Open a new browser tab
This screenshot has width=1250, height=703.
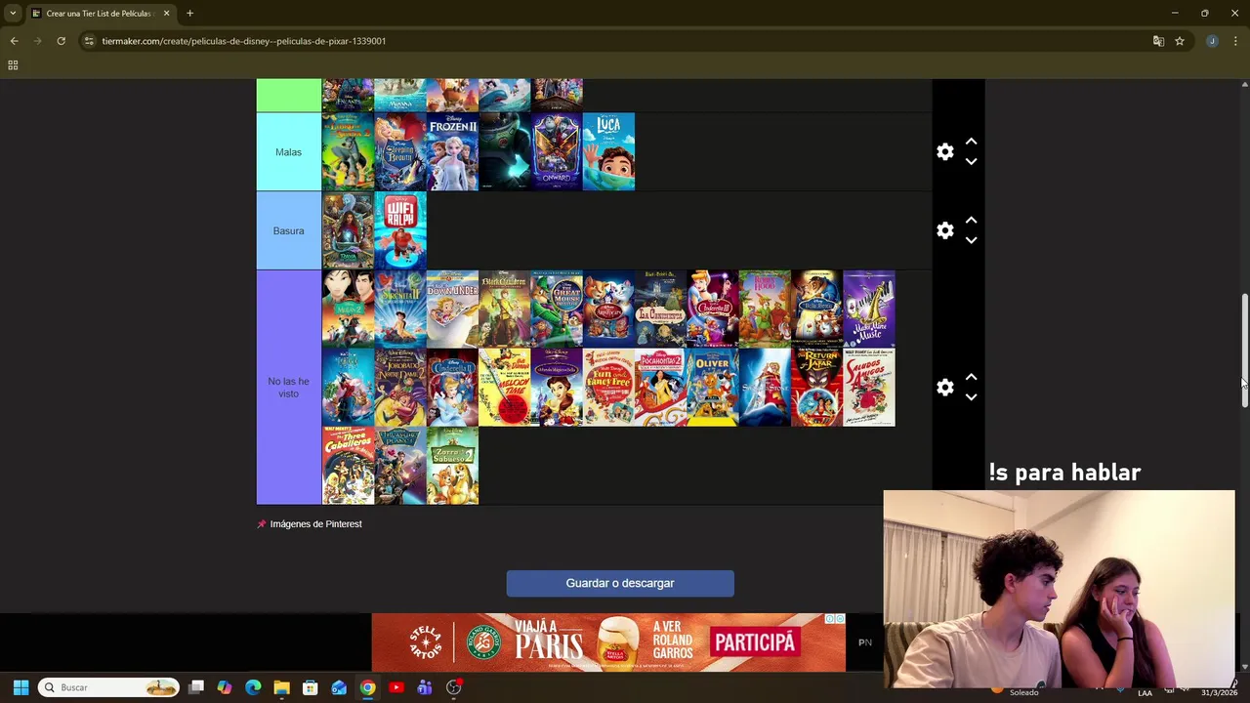tap(189, 14)
